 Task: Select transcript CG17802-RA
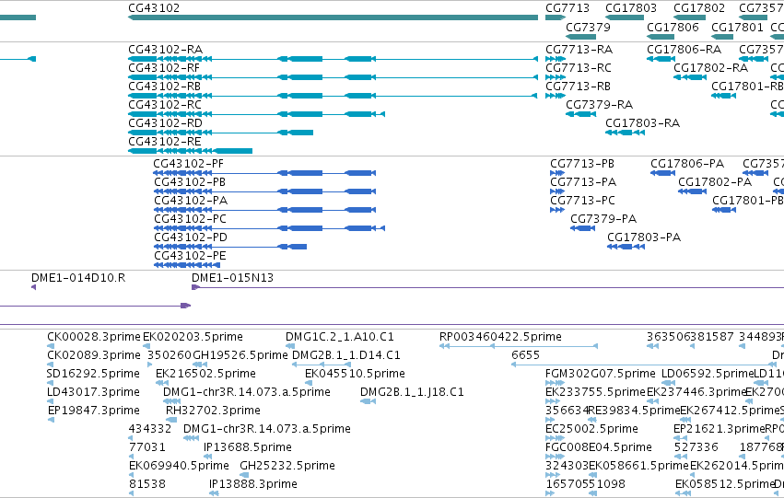710,68
